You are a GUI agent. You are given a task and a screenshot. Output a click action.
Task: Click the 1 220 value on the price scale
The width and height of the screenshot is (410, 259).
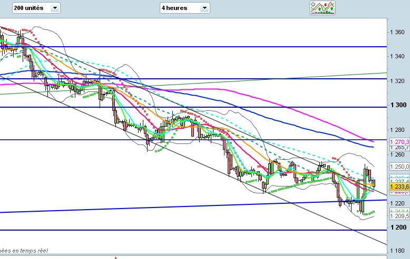pos(398,203)
